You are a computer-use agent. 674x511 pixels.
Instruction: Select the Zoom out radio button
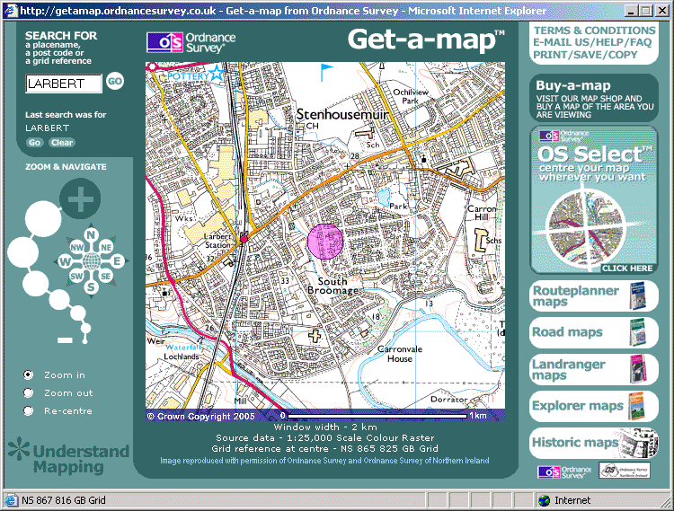tap(29, 393)
